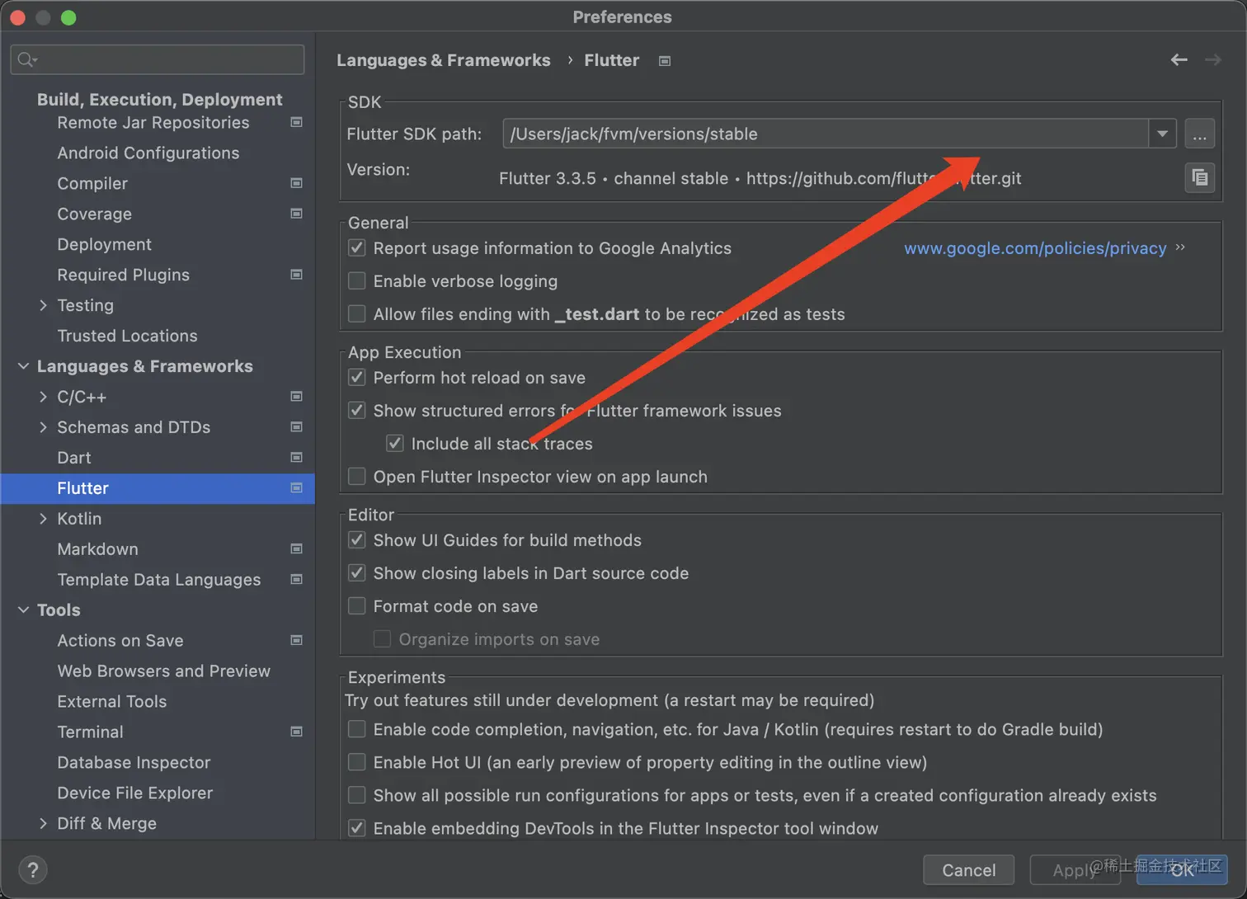1247x899 pixels.
Task: Expand the C/C++ tree node
Action: [x=43, y=397]
